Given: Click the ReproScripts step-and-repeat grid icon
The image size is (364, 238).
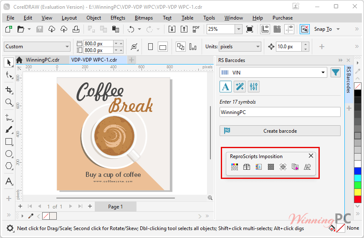Looking at the screenshot, I should click(271, 167).
